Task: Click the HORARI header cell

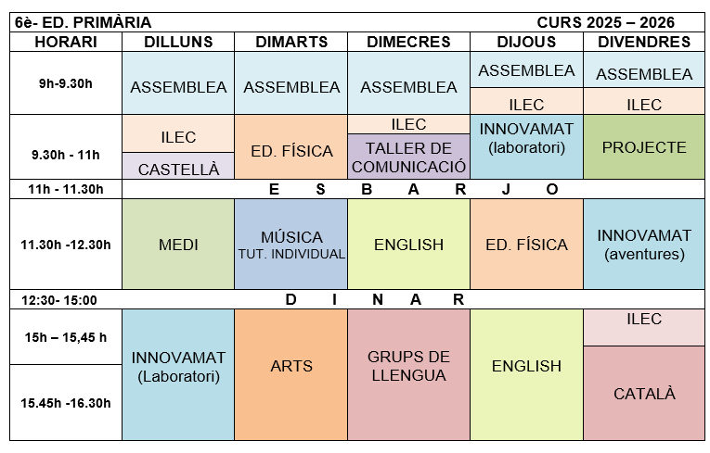Action: point(66,42)
